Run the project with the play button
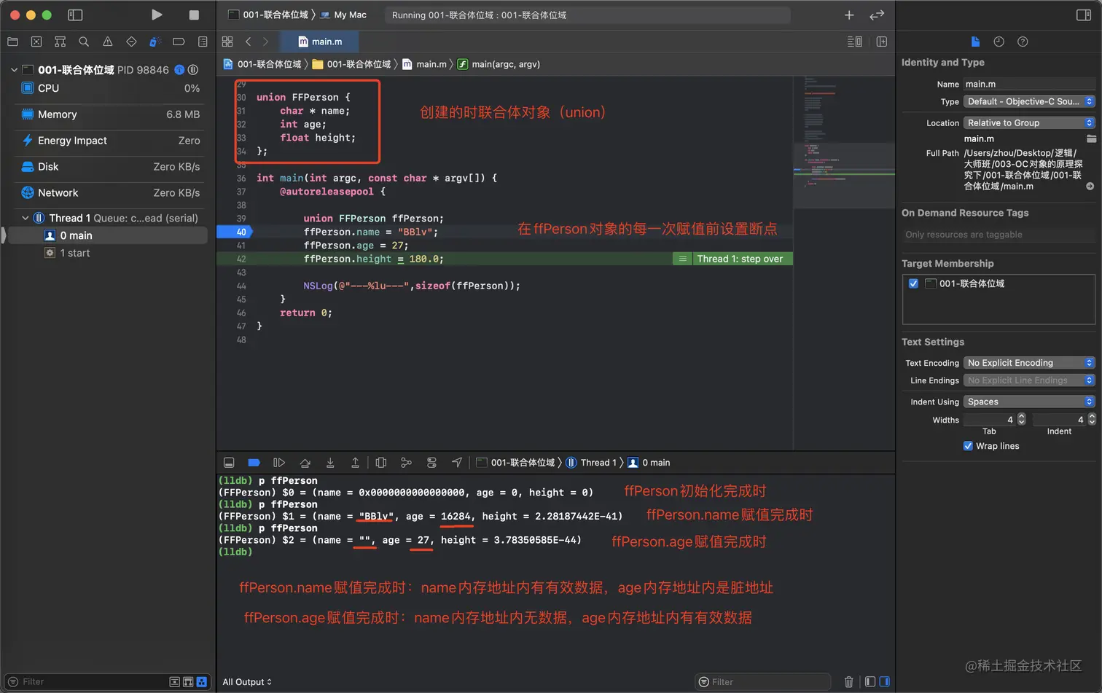Screen dimensions: 1102x693 point(157,15)
